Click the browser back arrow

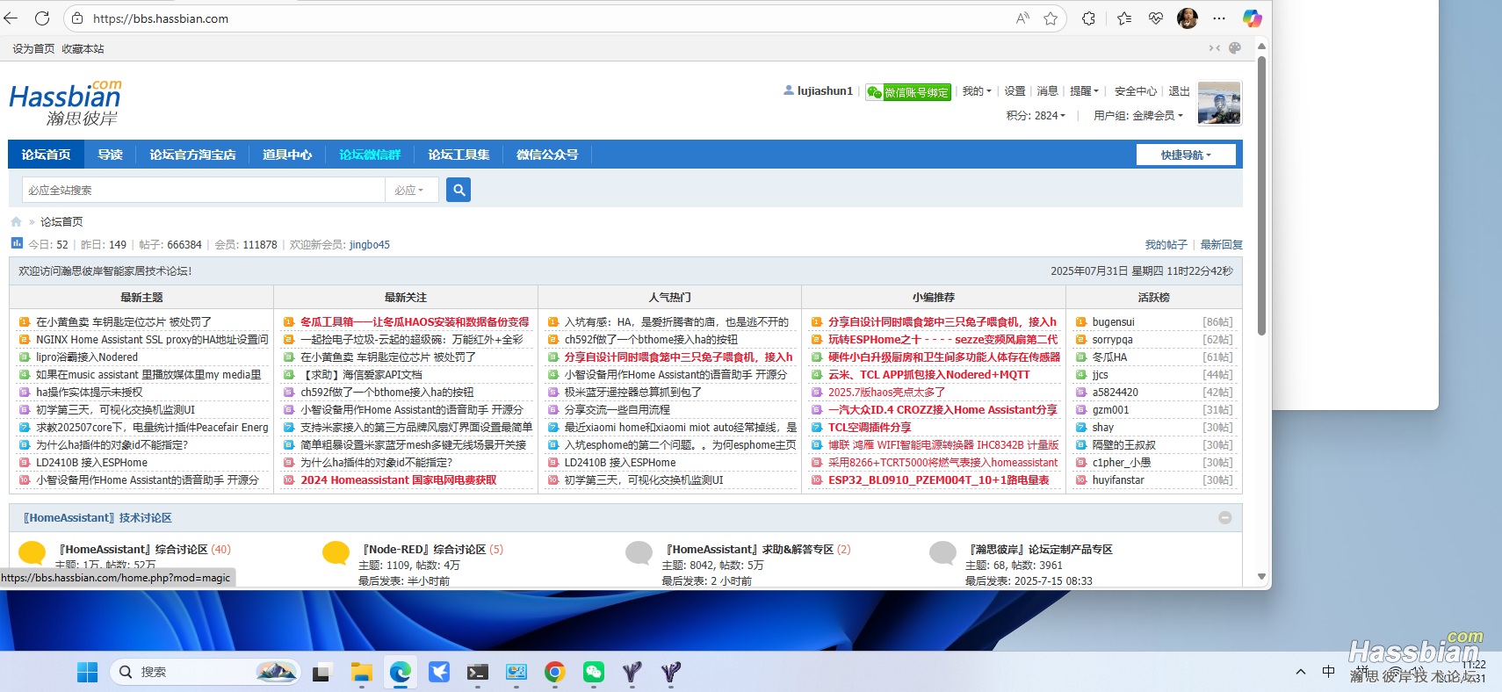[11, 18]
